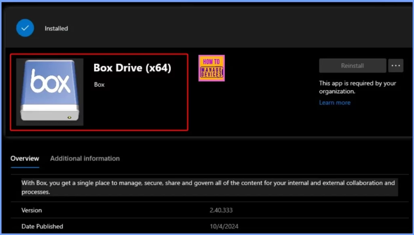Click the Reinstall button
The image size is (414, 235).
[353, 66]
